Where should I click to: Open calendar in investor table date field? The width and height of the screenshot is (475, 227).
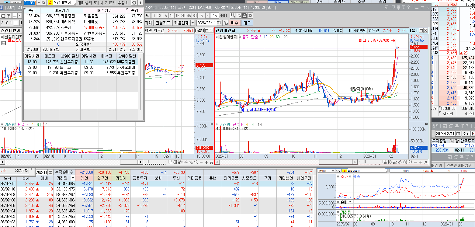(50, 172)
